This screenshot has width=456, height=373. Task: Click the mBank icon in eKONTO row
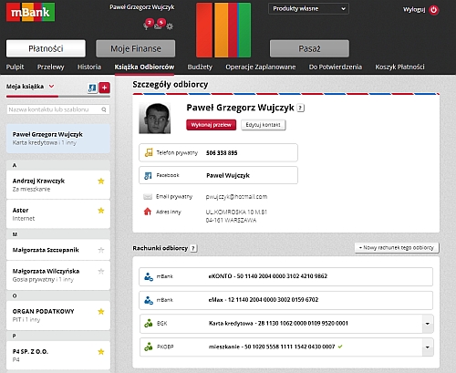click(x=149, y=276)
